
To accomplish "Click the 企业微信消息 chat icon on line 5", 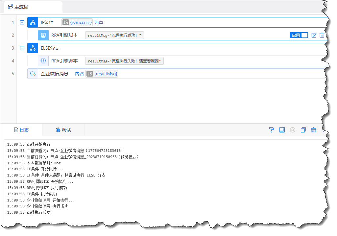I will click(33, 74).
